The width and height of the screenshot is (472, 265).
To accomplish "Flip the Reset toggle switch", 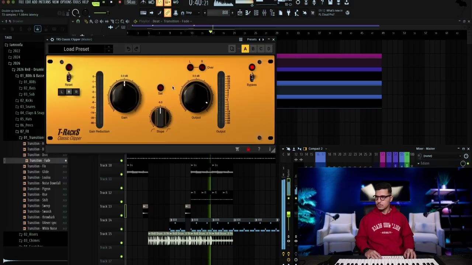I will coord(69,77).
